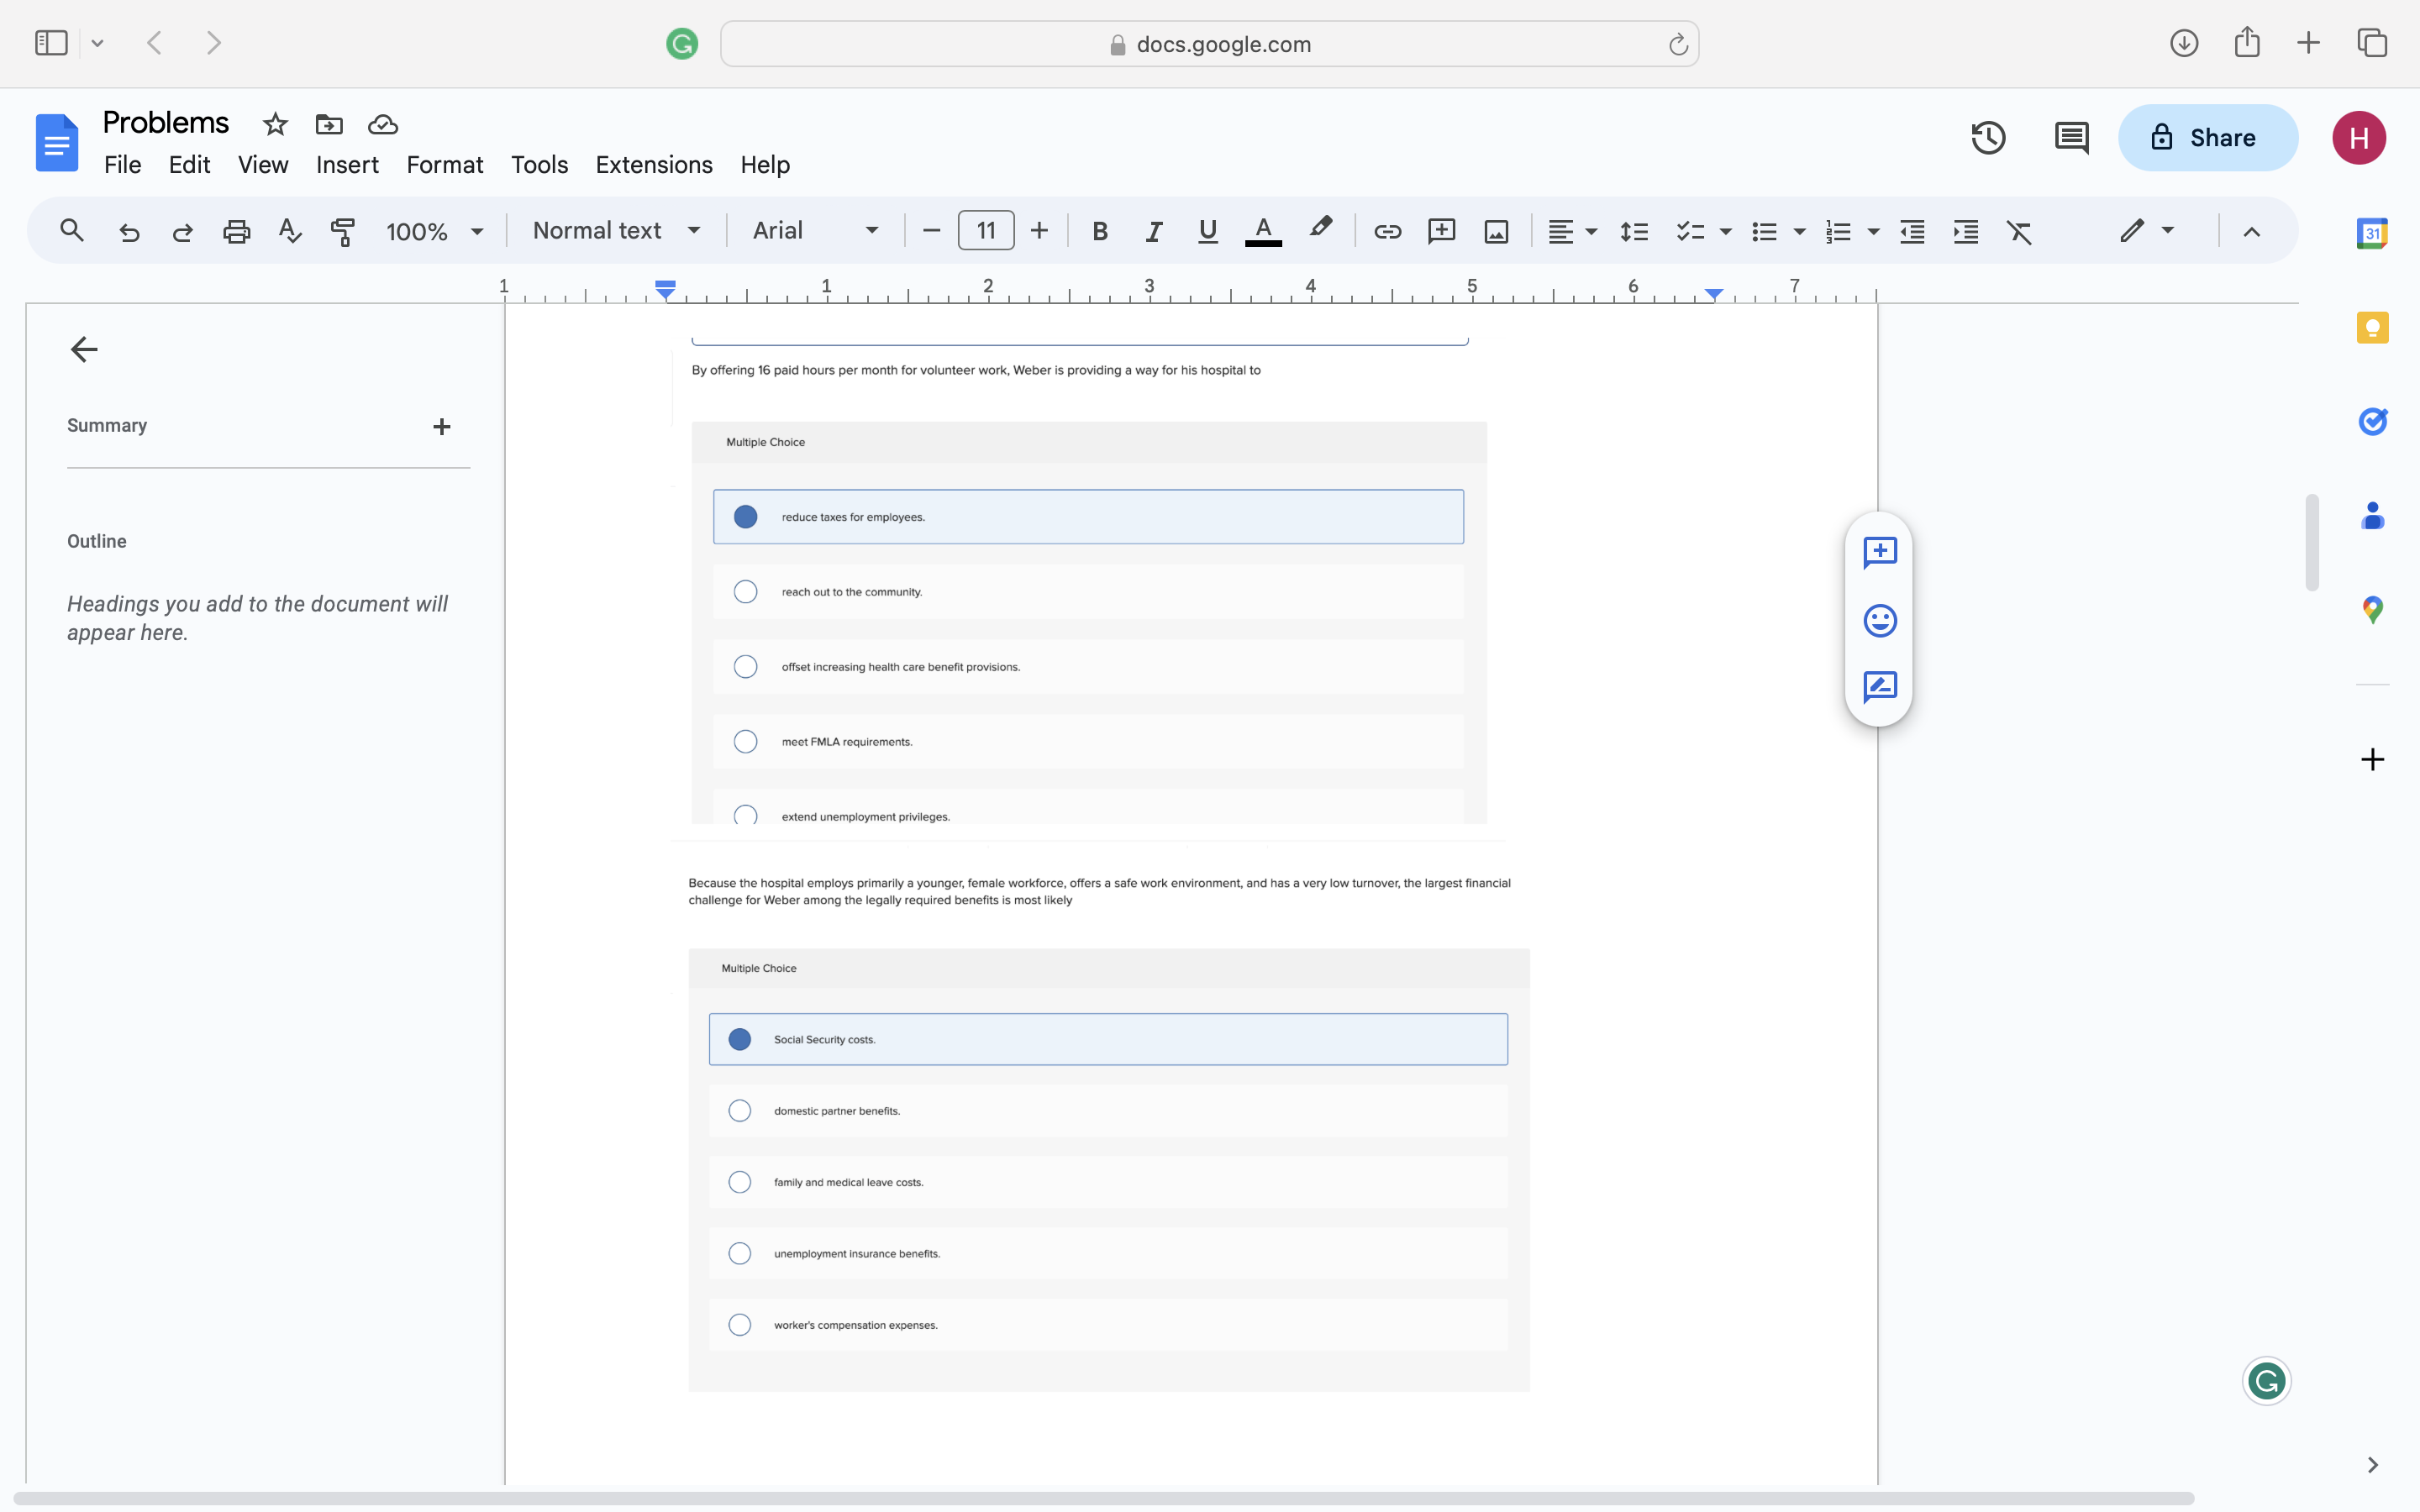Image resolution: width=2420 pixels, height=1512 pixels.
Task: Click the Insert link icon
Action: [x=1387, y=231]
